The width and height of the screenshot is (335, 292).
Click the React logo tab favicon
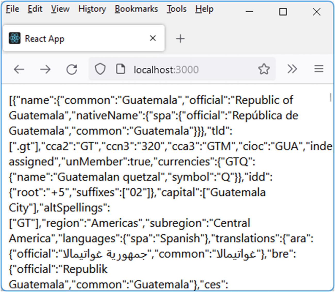(14, 38)
